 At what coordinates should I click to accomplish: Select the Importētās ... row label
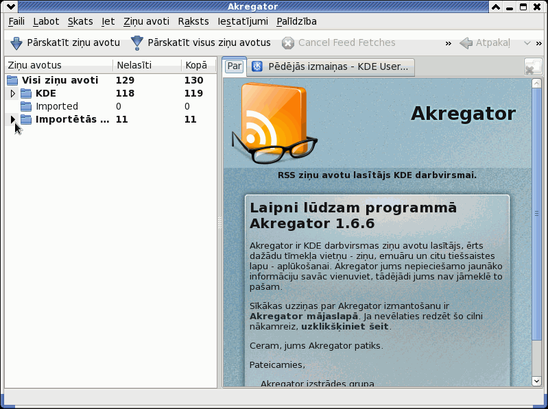[x=72, y=119]
